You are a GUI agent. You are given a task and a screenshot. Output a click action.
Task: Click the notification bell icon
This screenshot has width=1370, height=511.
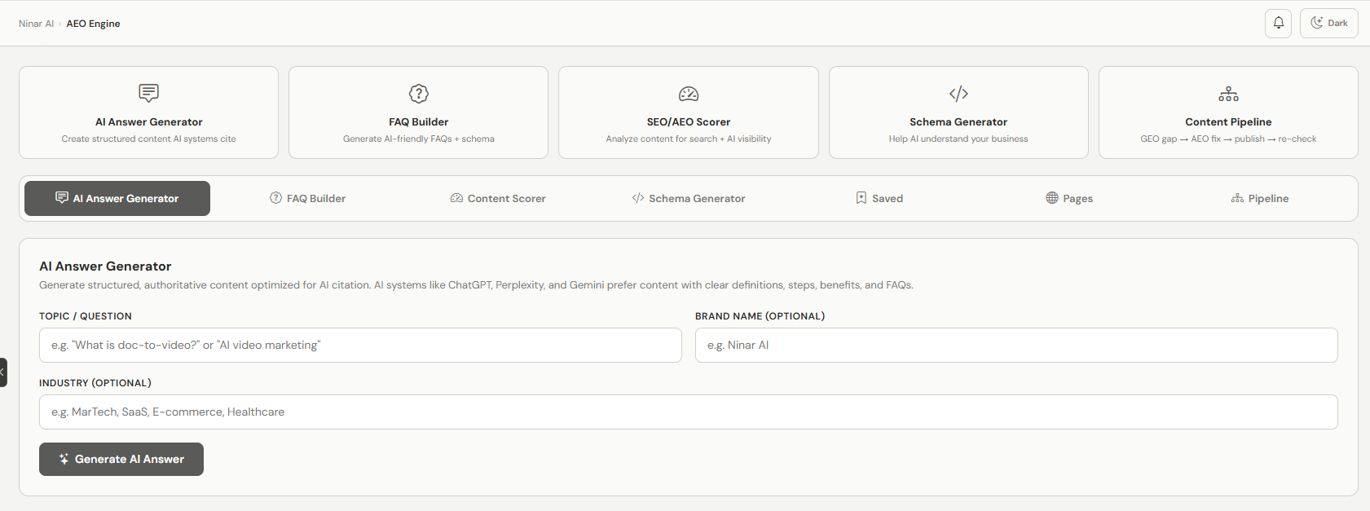[x=1278, y=23]
